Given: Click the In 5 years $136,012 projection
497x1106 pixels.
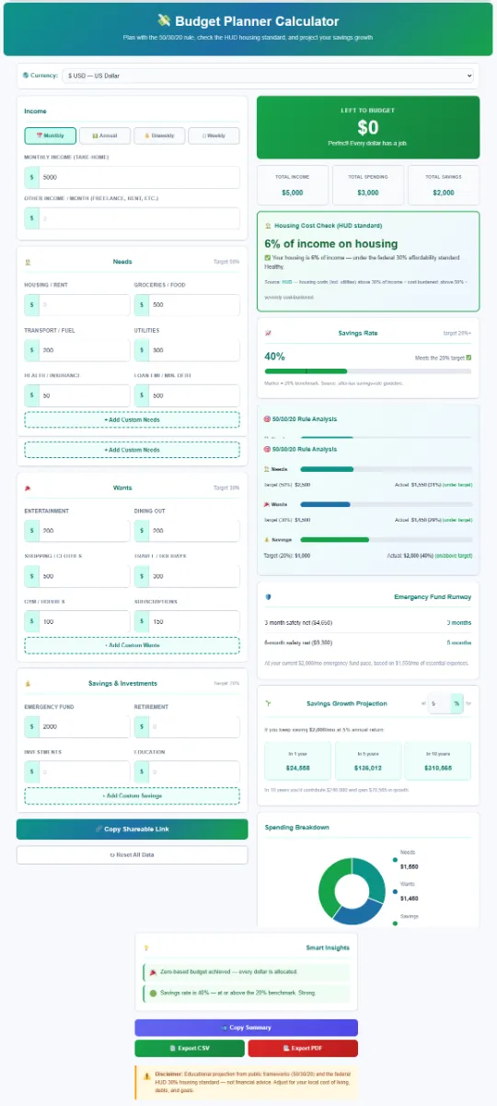Looking at the screenshot, I should coord(368,760).
